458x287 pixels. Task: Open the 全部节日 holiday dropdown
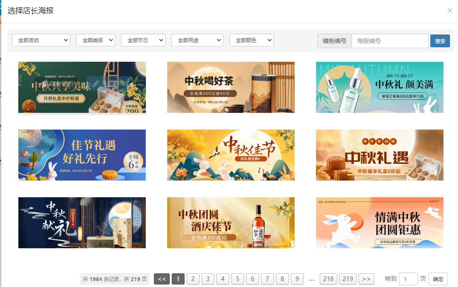pyautogui.click(x=143, y=40)
